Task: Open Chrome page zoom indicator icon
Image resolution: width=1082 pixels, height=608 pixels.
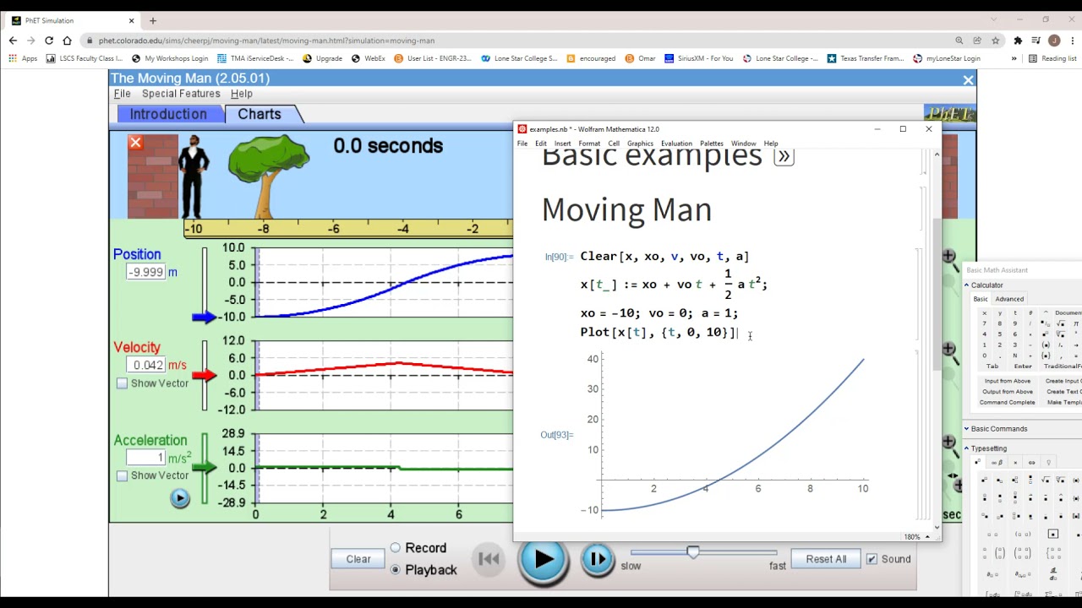Action: (959, 41)
